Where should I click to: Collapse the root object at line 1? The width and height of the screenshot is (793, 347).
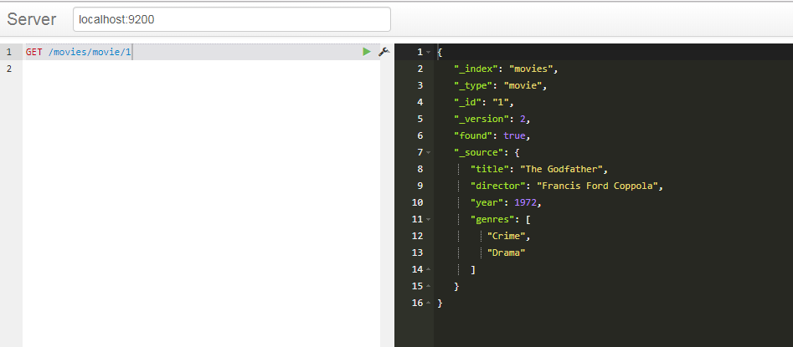pos(429,52)
